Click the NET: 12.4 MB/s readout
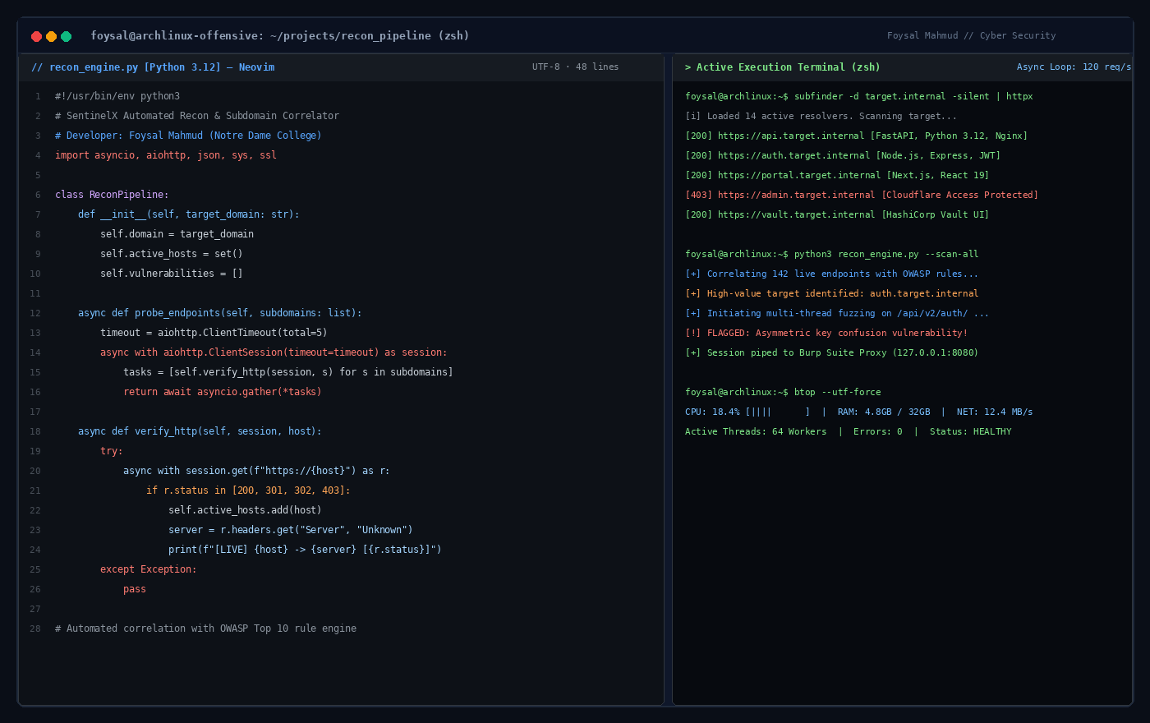The width and height of the screenshot is (1150, 723). pos(995,412)
